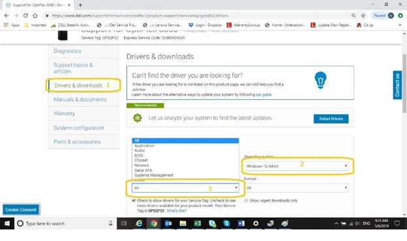This screenshot has width=407, height=241.
Task: Click the taskbar microphone icon
Action: coord(111,223)
